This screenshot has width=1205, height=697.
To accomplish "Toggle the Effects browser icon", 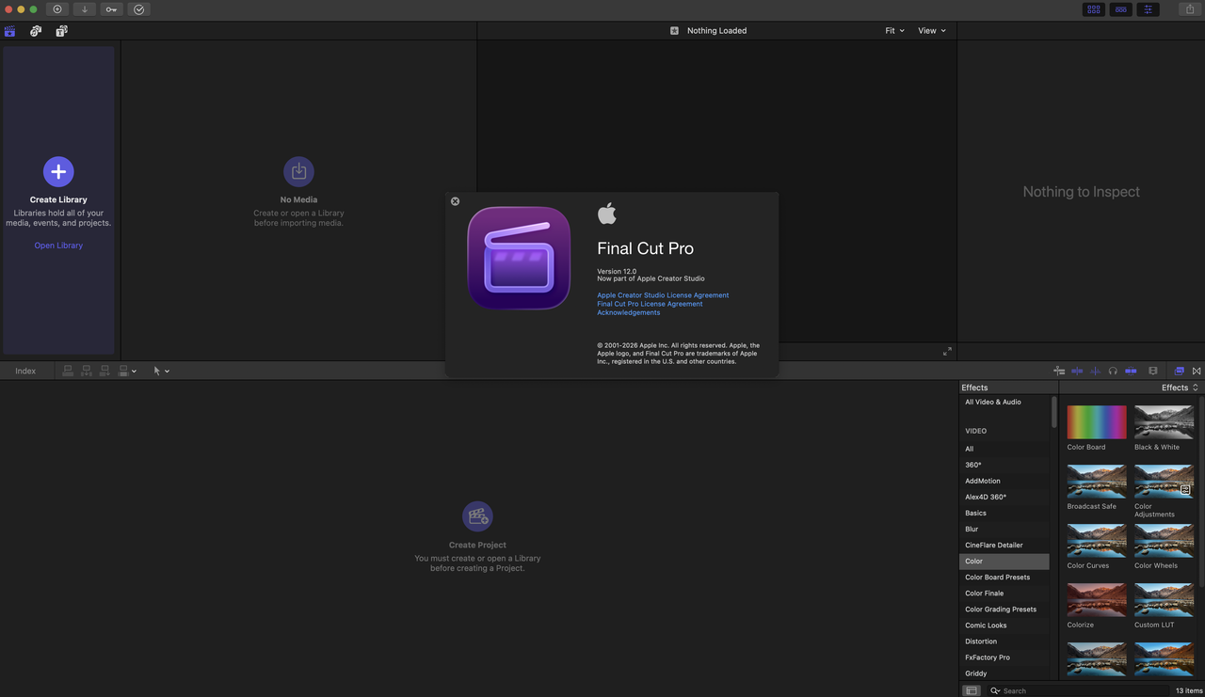I will point(1179,371).
